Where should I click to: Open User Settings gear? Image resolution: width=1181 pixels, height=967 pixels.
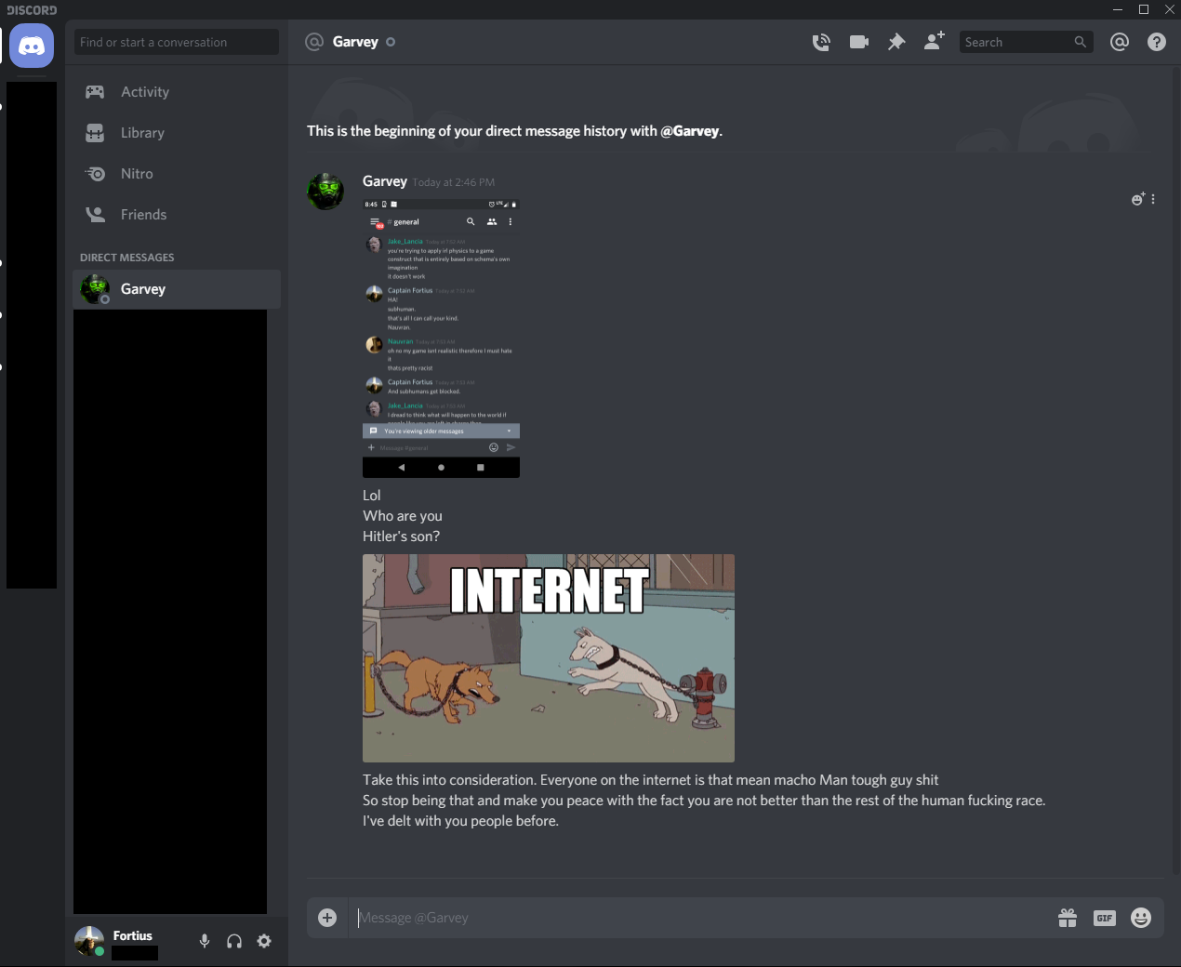point(264,941)
